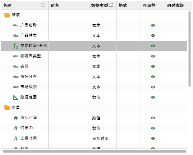Select the 边际利润 measure
Screen dimensions: 193x155
28,118
